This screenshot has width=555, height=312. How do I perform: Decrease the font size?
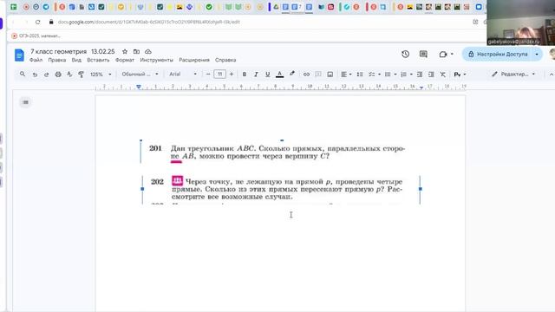[208, 74]
